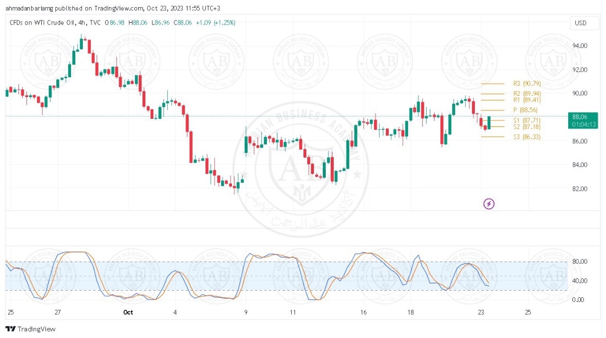This screenshot has height=338, width=606.
Task: Click the 82.00 price axis label
Action: (579, 189)
